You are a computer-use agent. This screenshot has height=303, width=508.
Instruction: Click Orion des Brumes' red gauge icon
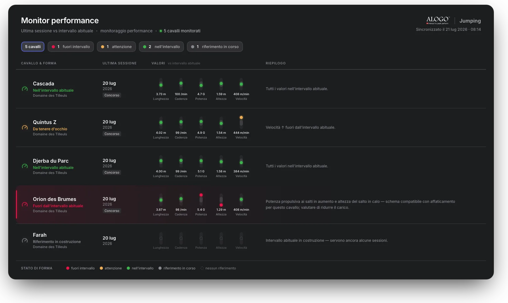pyautogui.click(x=25, y=205)
